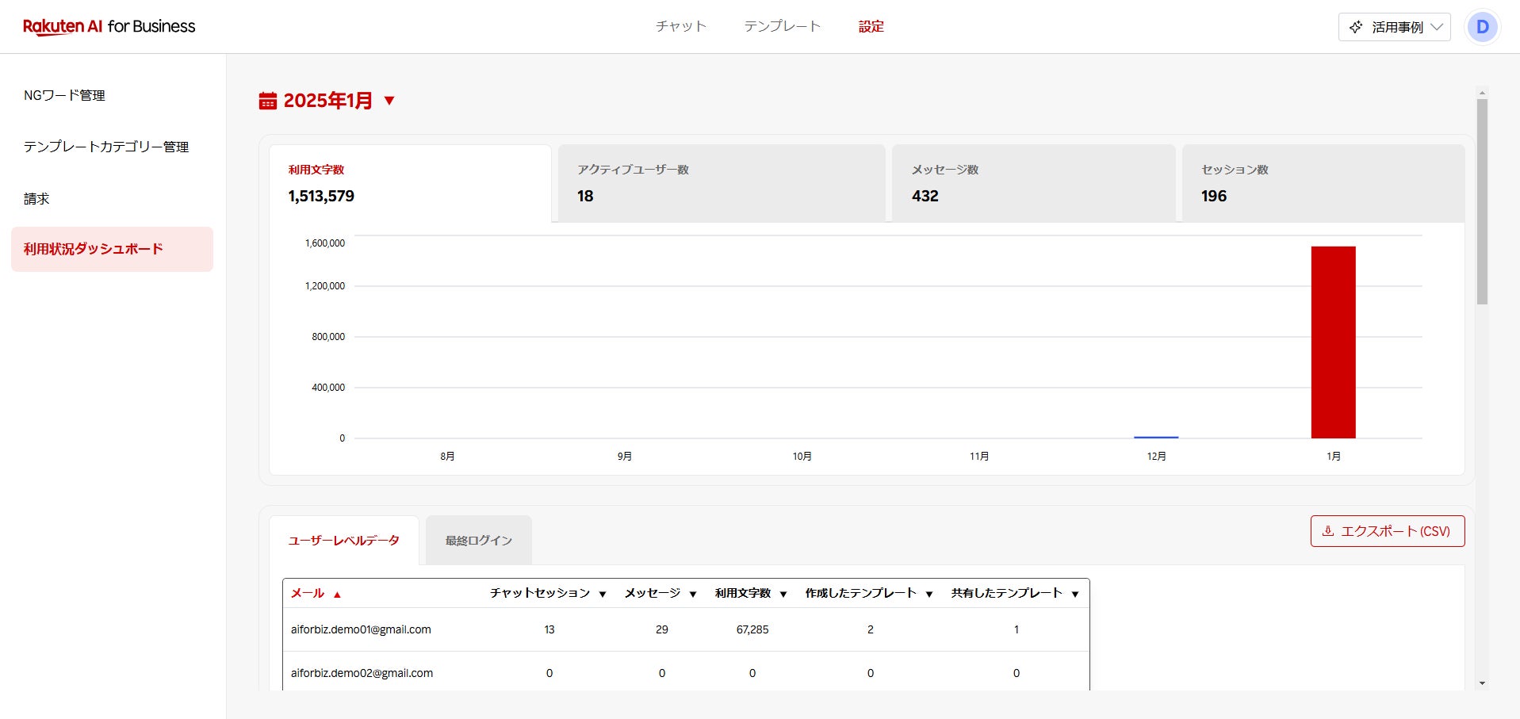The width and height of the screenshot is (1520, 719).
Task: Sort by メール column ascending arrow
Action: tap(337, 595)
